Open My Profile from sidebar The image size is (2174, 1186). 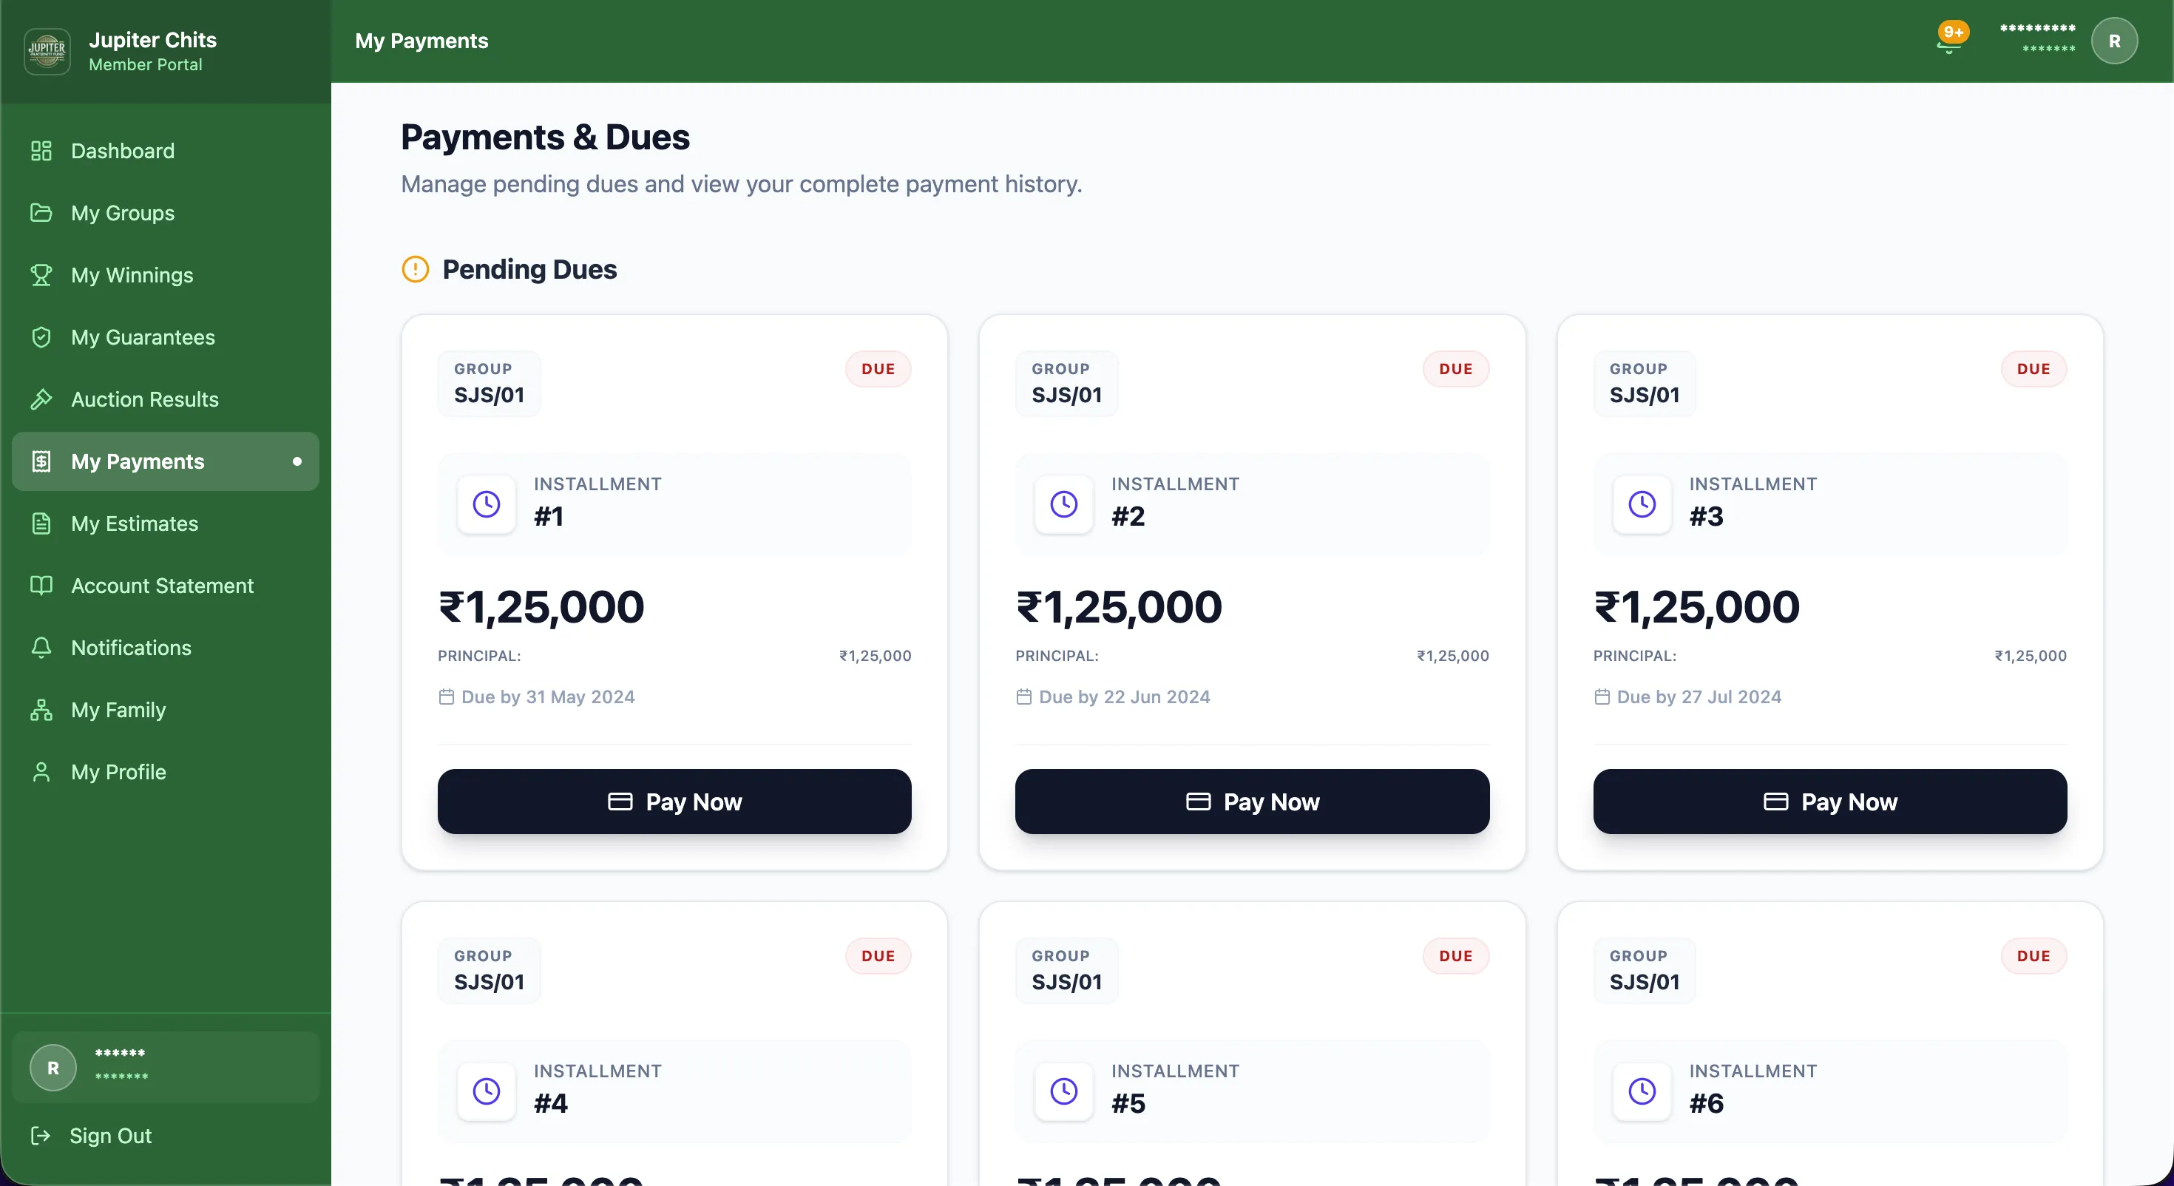(x=118, y=773)
